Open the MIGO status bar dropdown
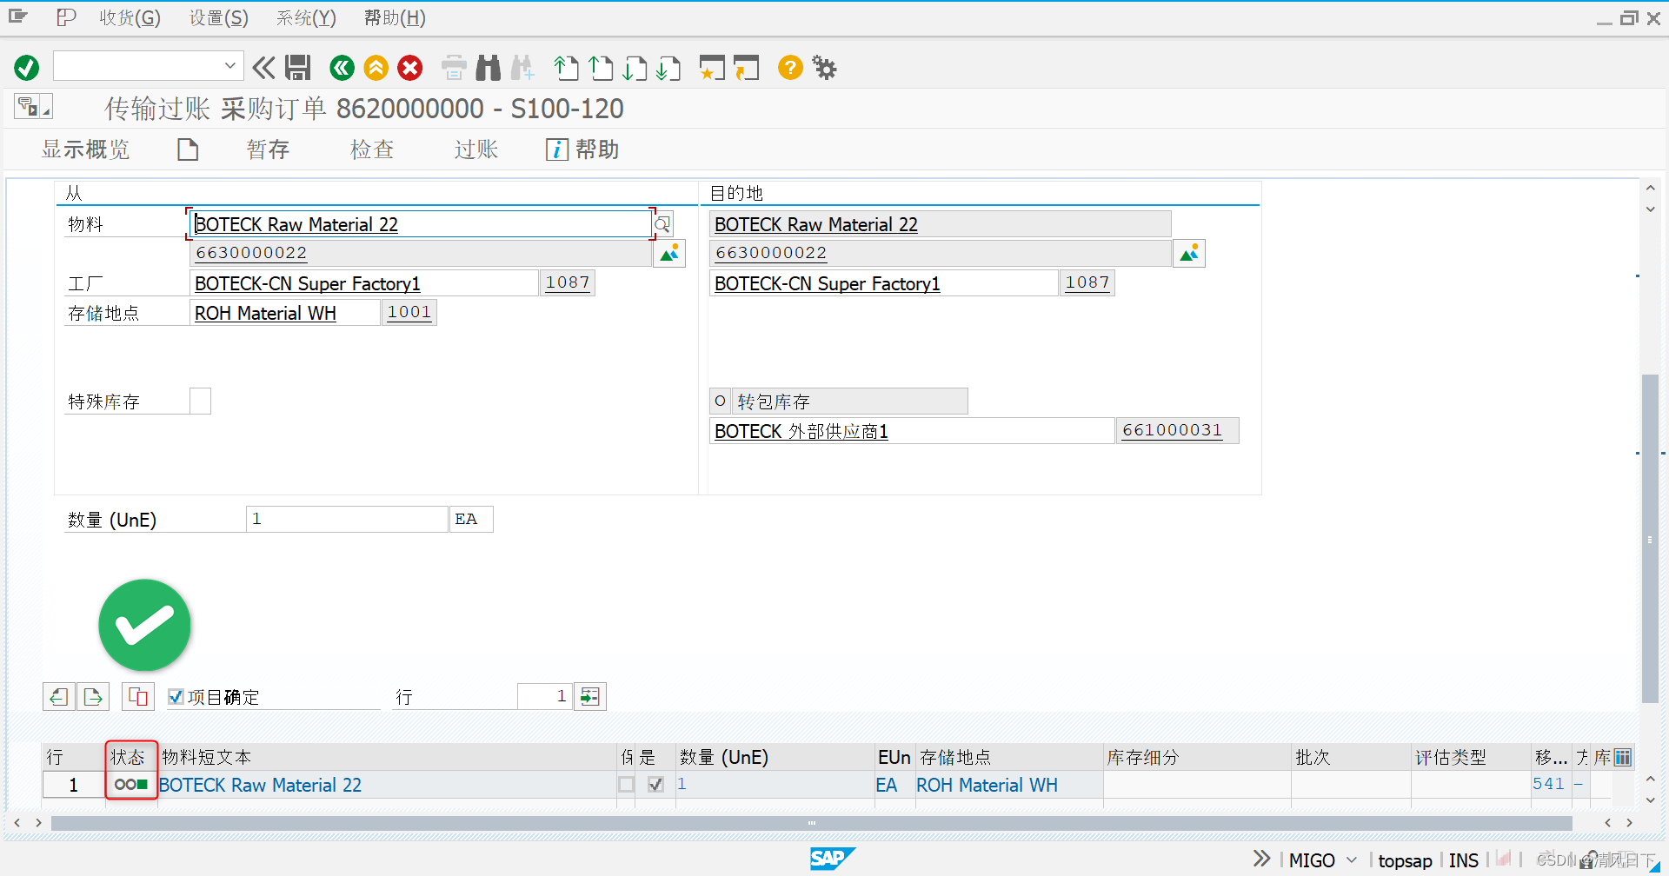 [x=1352, y=859]
